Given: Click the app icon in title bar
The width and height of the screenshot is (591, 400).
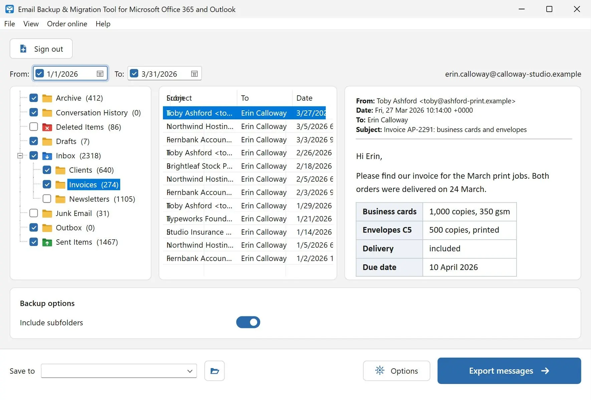Looking at the screenshot, I should [x=10, y=9].
